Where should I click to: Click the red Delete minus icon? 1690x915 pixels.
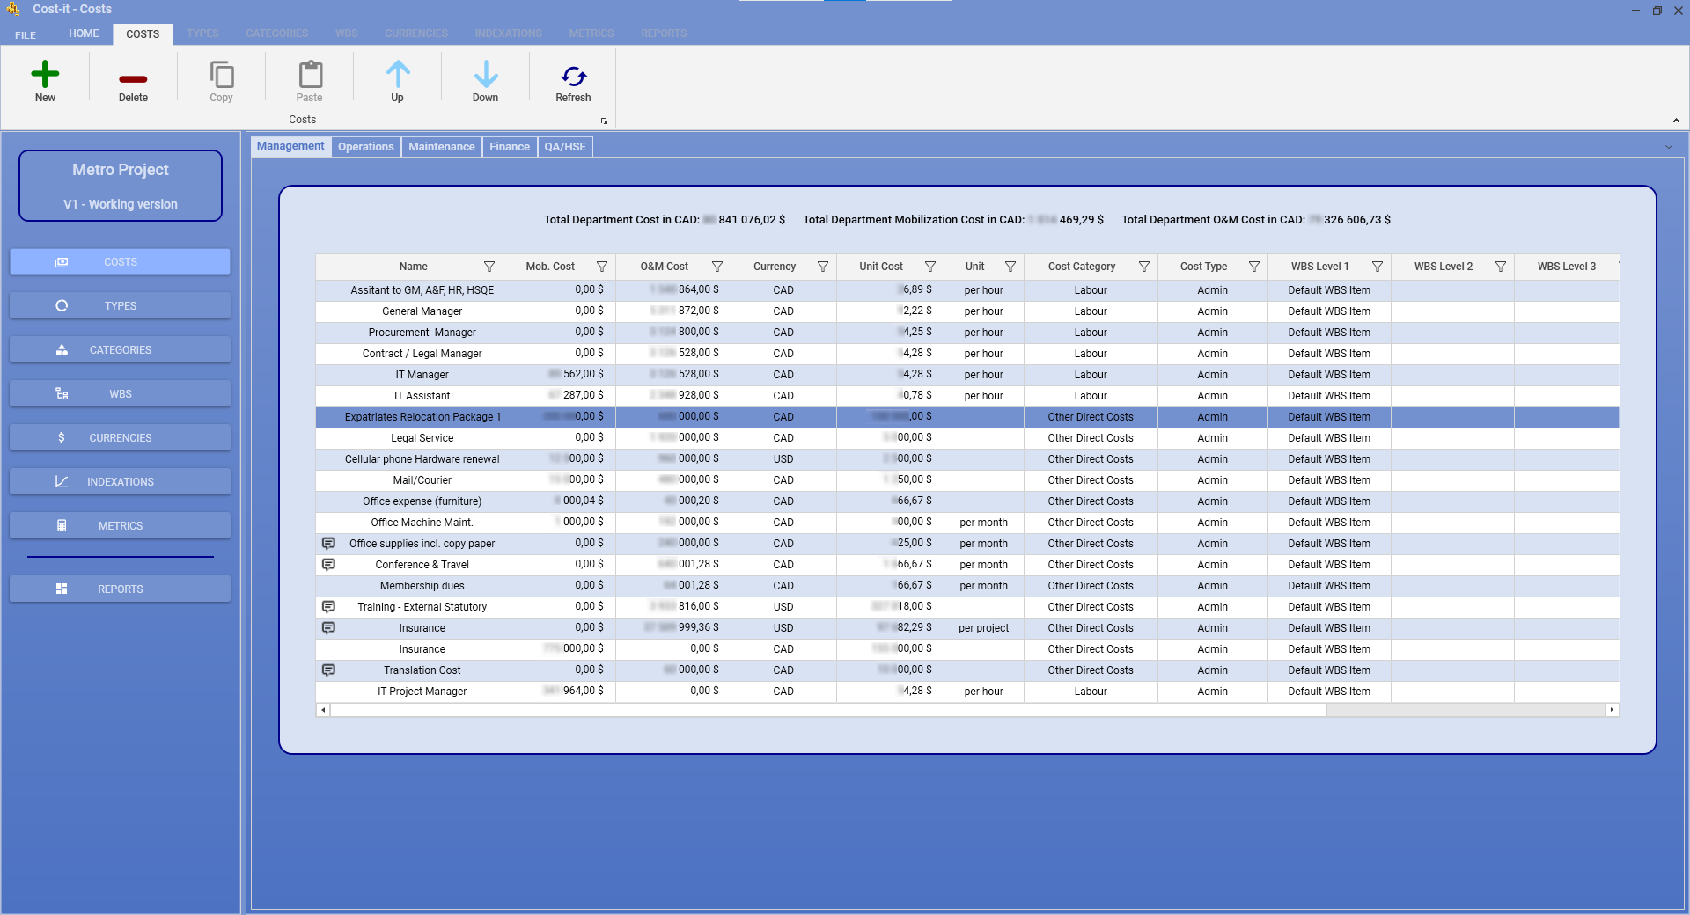(x=133, y=79)
